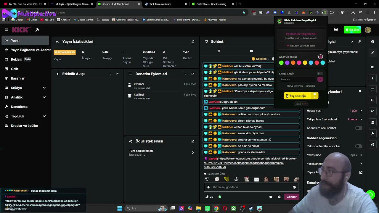379x213 pixels.
Task: Open Yayın item in sidebar
Action: (25, 41)
